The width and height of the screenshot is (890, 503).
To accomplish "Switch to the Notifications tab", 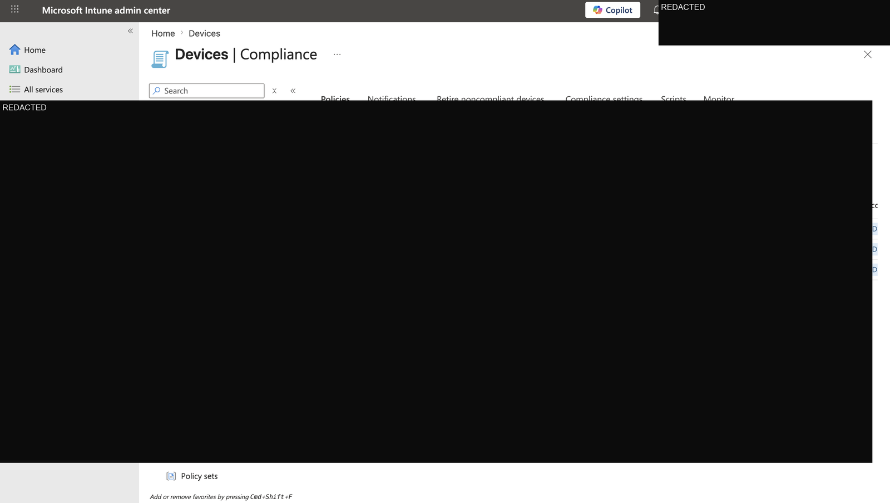I will coord(392,98).
